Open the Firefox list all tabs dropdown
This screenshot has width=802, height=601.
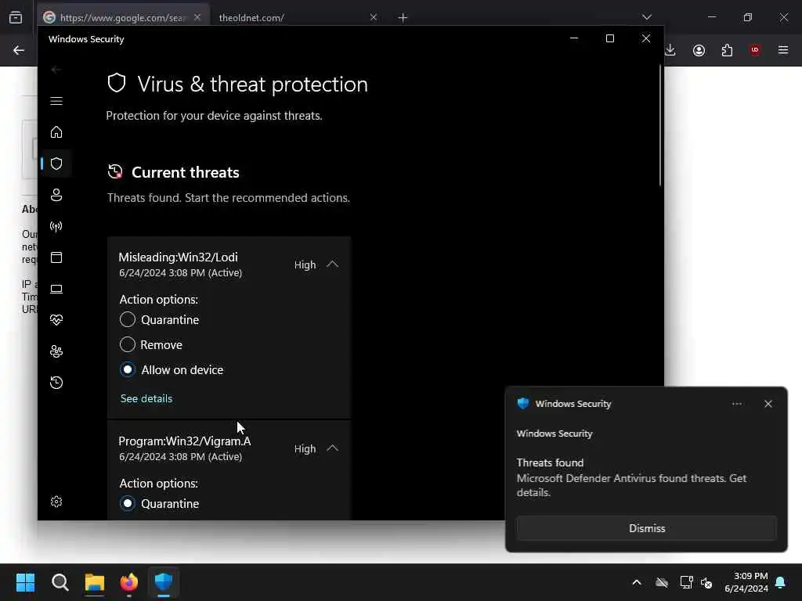647,17
